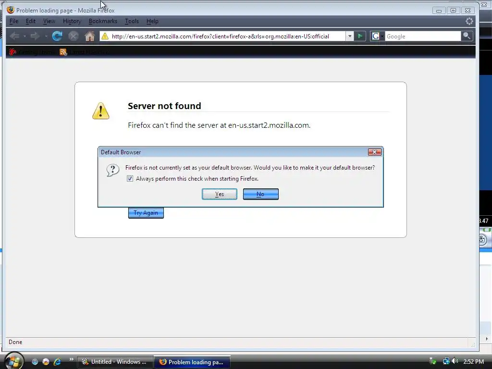Click the large warning triangle on the error page
The height and width of the screenshot is (369, 492).
click(101, 111)
